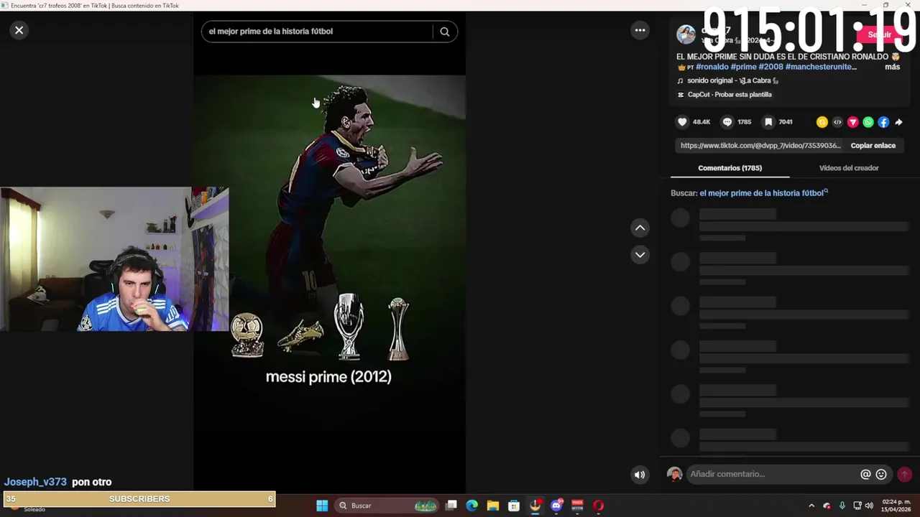Open comments via speech bubble icon
Screen dimensions: 920x517
[727, 122]
